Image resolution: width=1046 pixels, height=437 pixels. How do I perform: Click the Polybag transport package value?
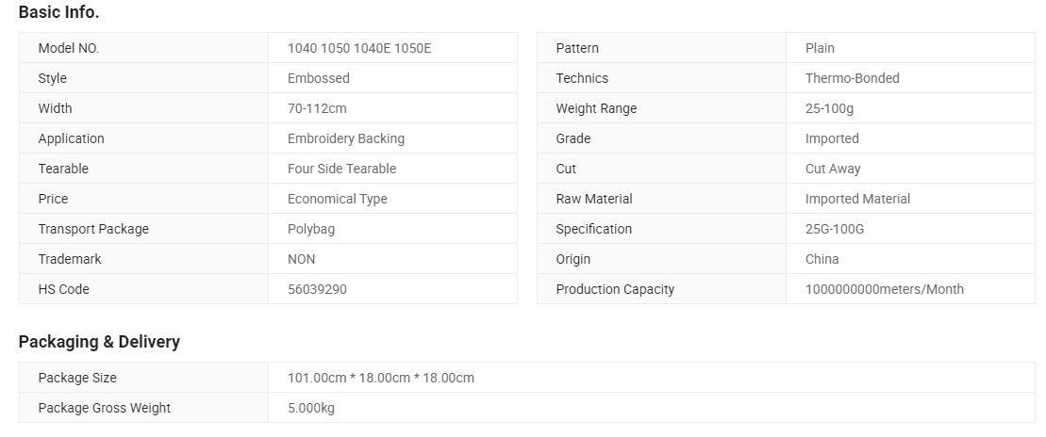(x=311, y=229)
